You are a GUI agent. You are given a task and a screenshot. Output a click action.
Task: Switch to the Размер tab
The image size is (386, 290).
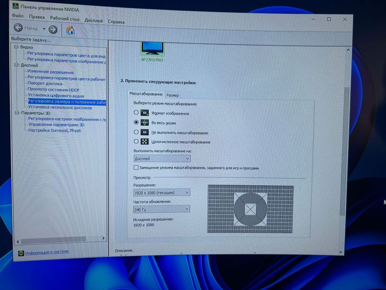tap(173, 95)
